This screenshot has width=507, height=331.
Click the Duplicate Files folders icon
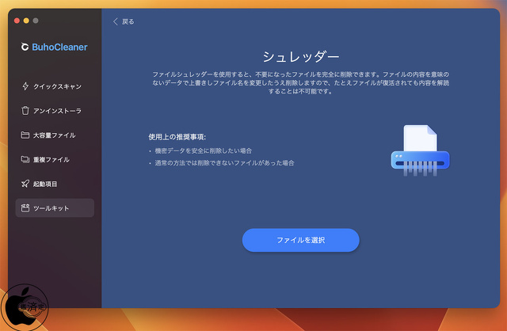[x=25, y=159]
